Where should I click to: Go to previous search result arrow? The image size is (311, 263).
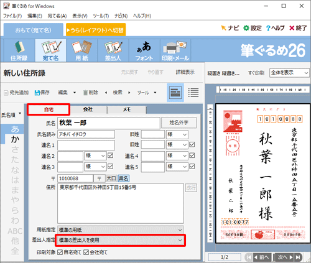106,93
